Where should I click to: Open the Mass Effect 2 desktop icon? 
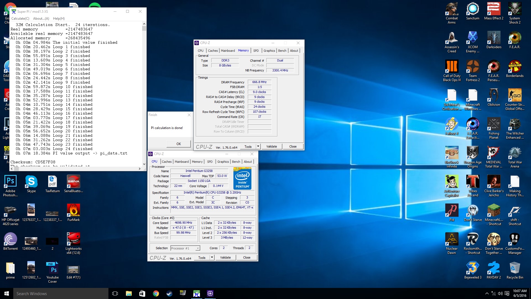494,11
